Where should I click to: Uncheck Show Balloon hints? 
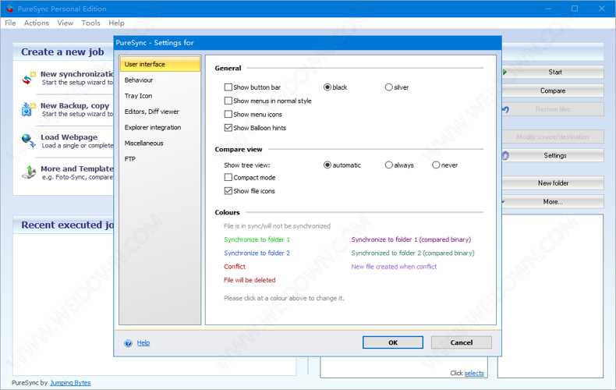click(228, 127)
